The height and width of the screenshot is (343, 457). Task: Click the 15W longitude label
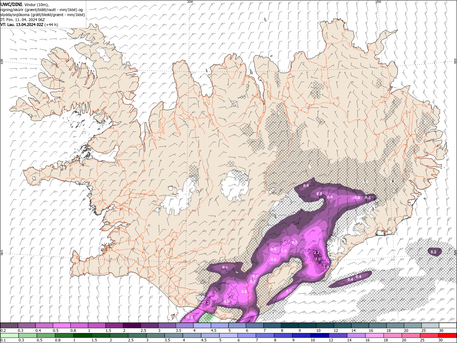coord(378,2)
